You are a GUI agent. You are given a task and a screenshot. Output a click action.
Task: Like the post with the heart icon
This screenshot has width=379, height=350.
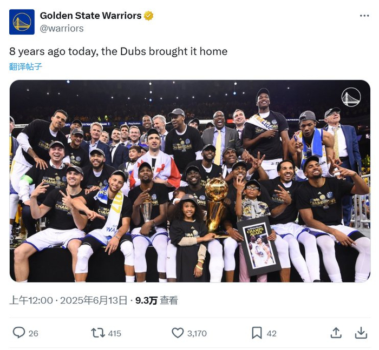(x=178, y=333)
